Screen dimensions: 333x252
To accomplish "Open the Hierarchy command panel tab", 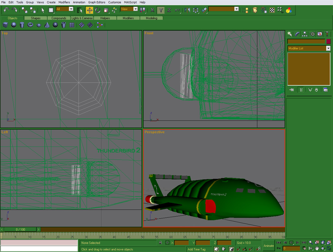I will (x=304, y=34).
